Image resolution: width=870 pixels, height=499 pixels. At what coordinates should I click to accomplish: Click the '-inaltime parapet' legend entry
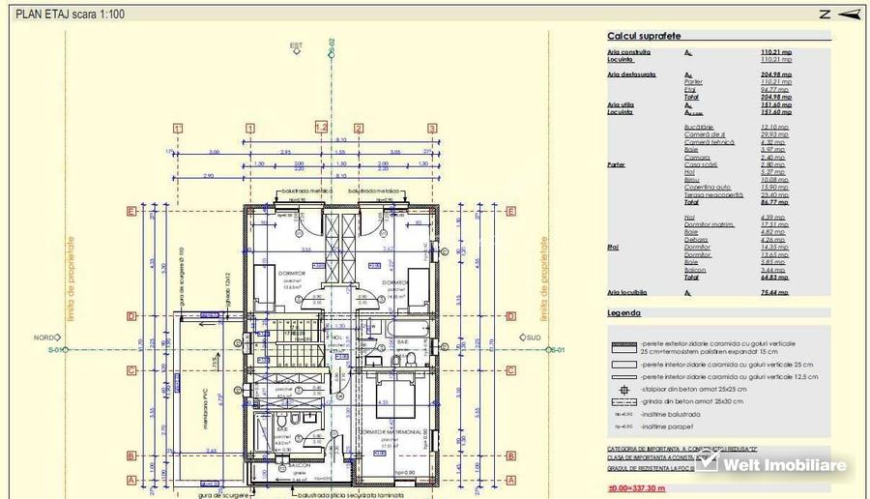click(666, 426)
